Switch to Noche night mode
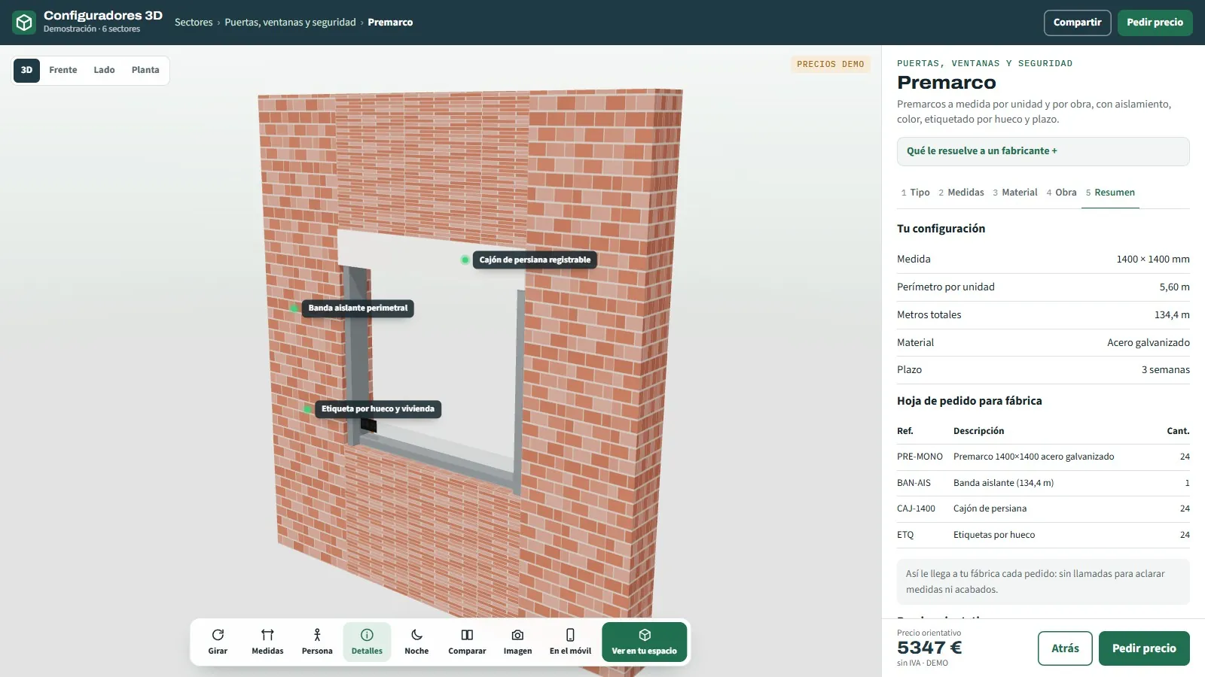1205x677 pixels. click(416, 642)
